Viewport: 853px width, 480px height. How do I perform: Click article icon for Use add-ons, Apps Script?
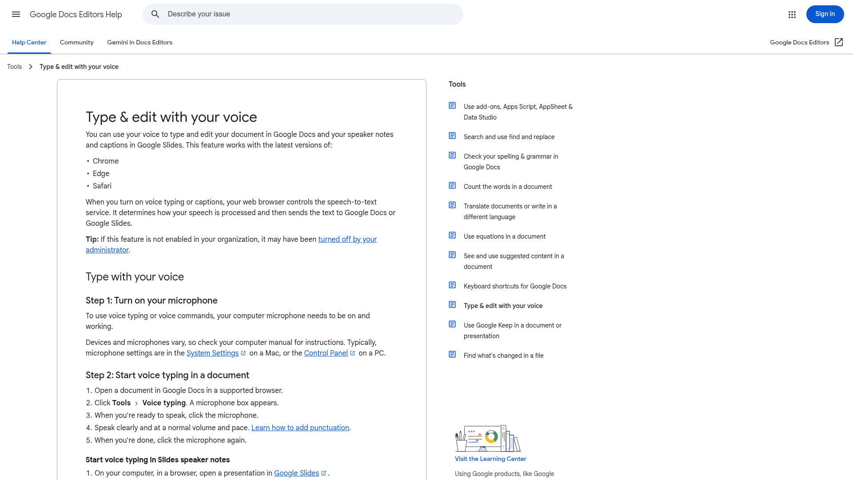452,105
